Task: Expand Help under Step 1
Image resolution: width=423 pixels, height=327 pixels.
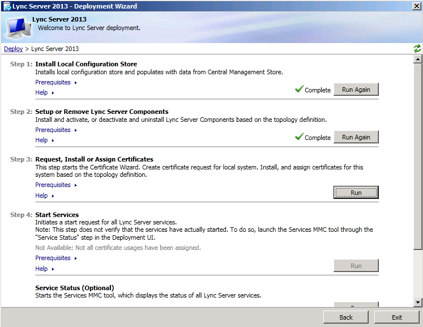Action: pos(45,92)
